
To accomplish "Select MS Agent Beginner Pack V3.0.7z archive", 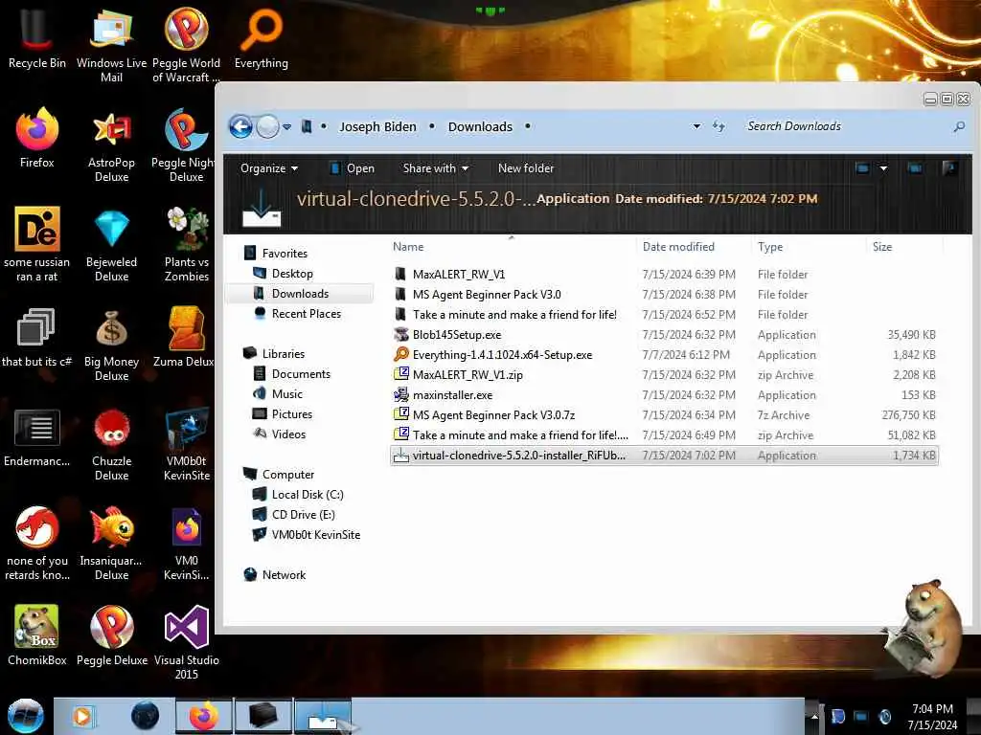I will (x=664, y=415).
